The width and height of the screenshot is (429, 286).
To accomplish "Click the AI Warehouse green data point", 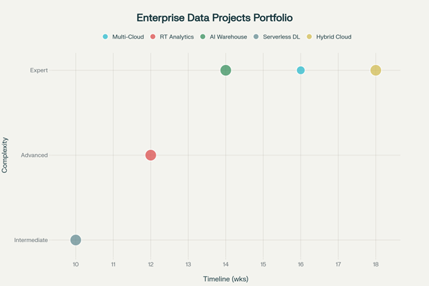I will click(x=226, y=70).
